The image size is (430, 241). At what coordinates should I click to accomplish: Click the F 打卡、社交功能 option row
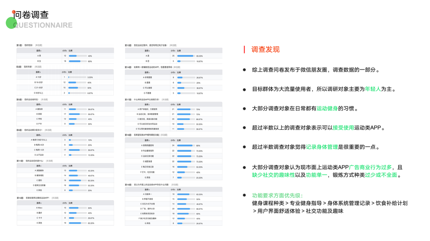[x=174, y=172]
